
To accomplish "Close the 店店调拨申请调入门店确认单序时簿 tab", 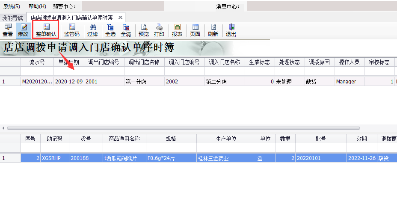I will tap(121, 17).
